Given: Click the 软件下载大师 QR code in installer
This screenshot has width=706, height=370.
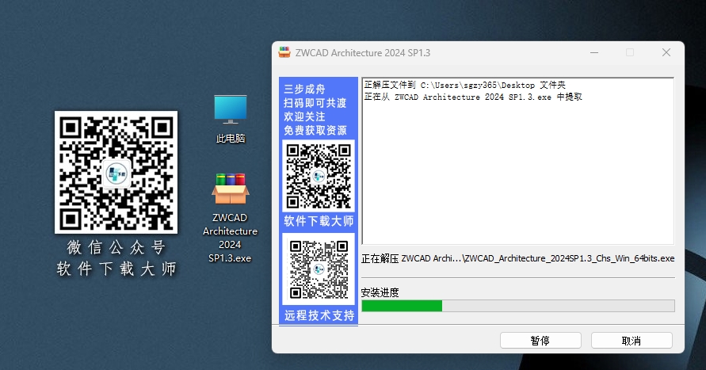Looking at the screenshot, I should point(319,176).
